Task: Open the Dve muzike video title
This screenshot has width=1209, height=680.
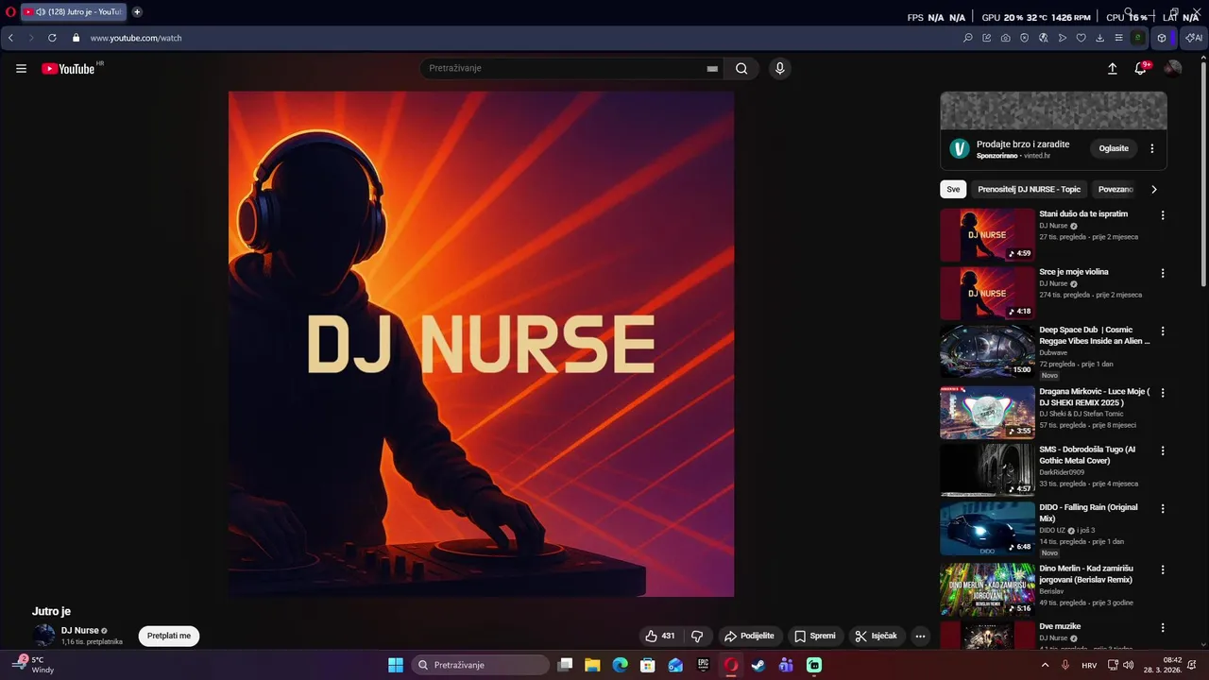Action: click(1060, 626)
